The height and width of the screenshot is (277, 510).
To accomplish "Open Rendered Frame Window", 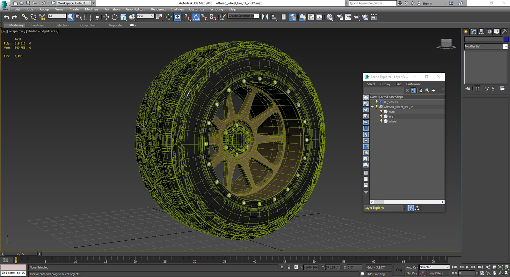I will click(348, 17).
